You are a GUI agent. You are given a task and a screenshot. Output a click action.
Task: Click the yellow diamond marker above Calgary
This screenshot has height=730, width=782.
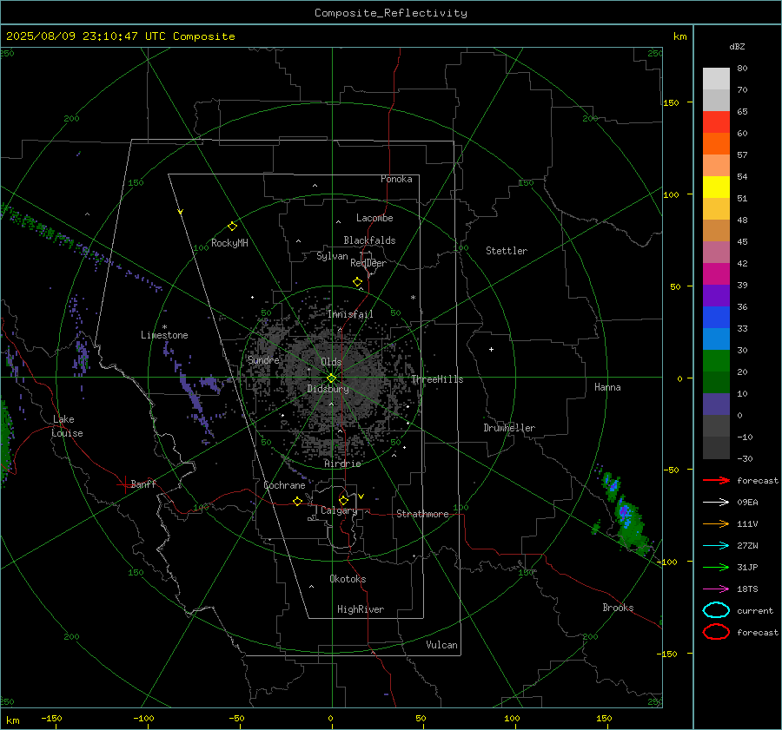point(343,500)
